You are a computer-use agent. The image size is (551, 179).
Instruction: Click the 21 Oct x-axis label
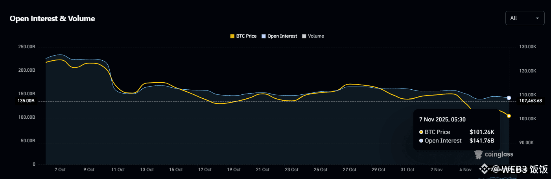[263, 170]
